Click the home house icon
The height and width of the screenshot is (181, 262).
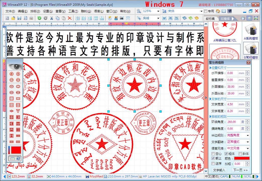218,11
